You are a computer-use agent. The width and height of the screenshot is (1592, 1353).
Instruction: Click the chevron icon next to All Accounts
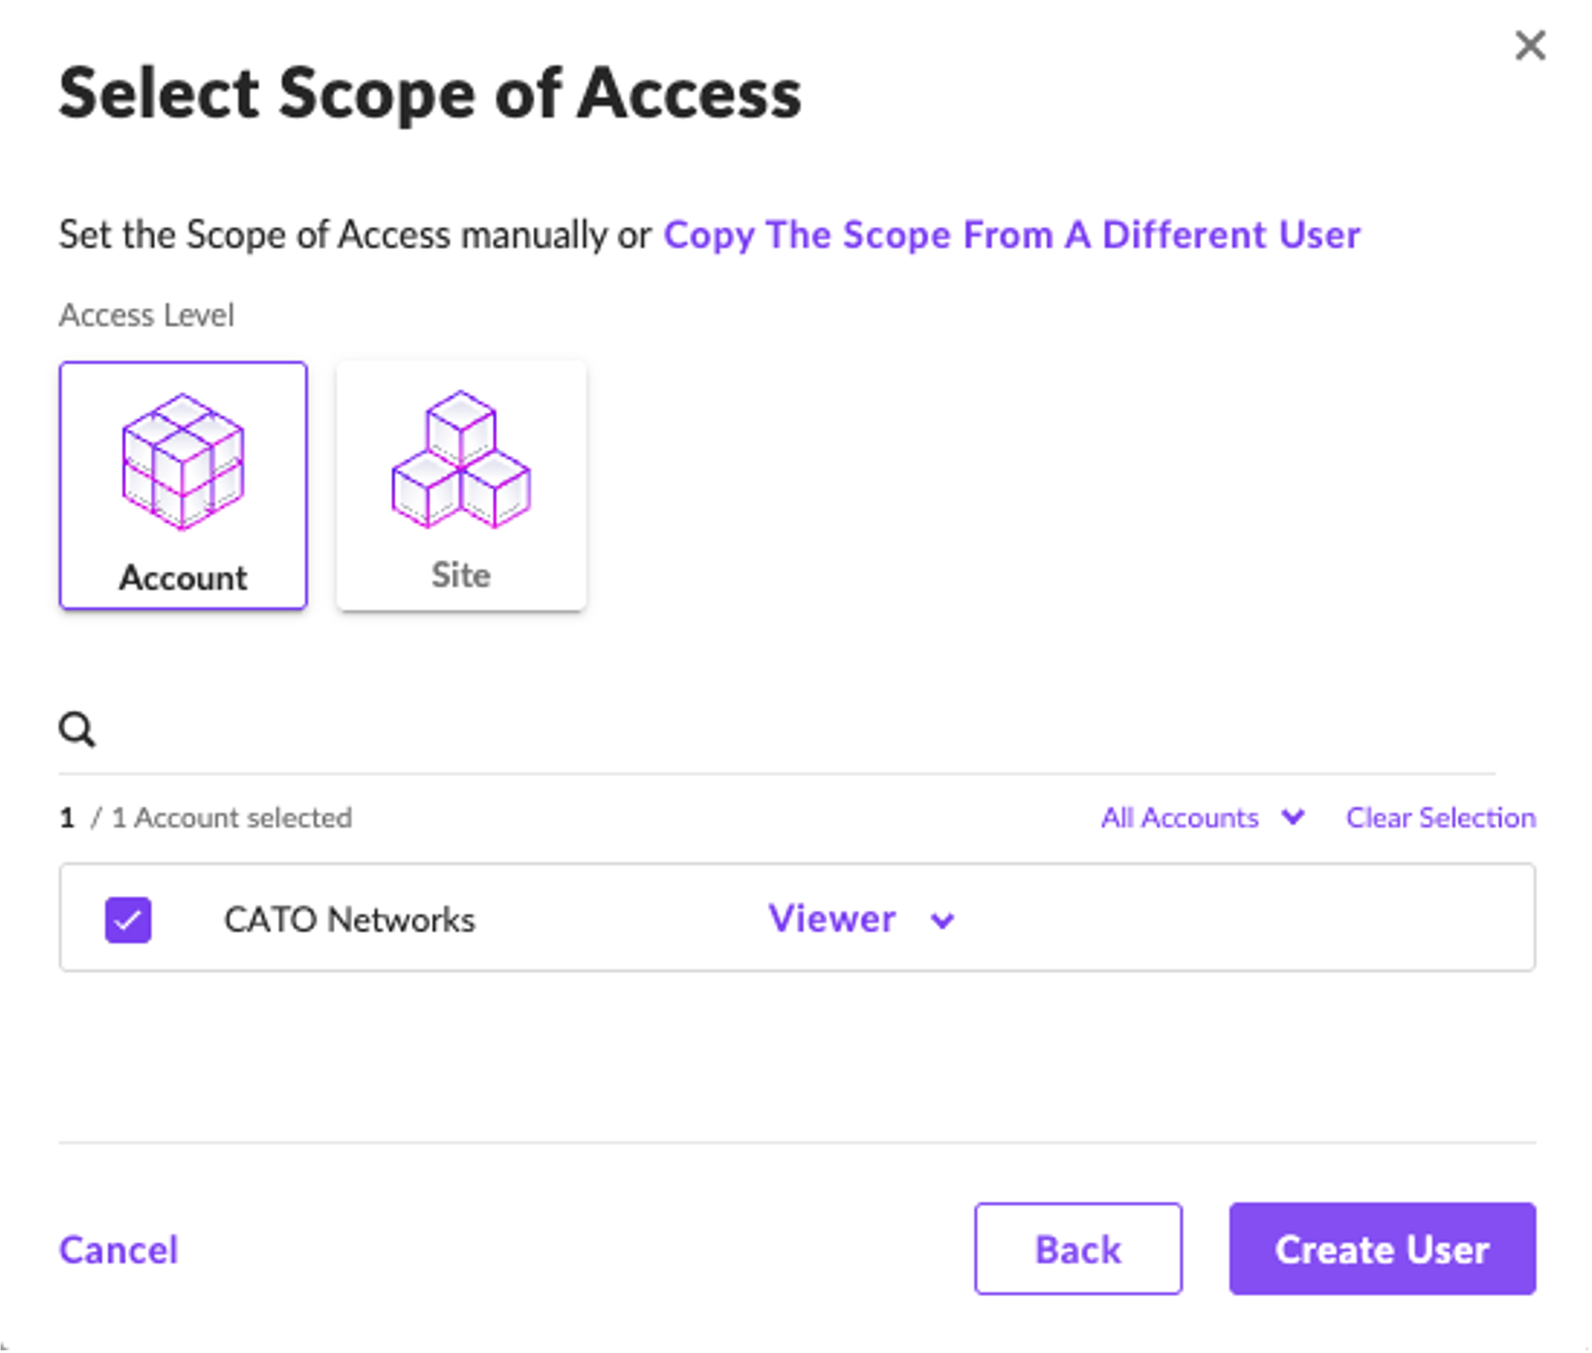tap(1292, 817)
